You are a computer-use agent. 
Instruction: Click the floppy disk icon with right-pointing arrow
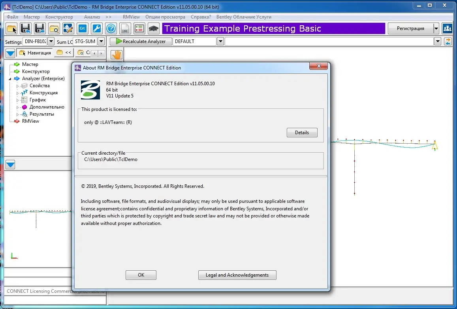coord(40,28)
